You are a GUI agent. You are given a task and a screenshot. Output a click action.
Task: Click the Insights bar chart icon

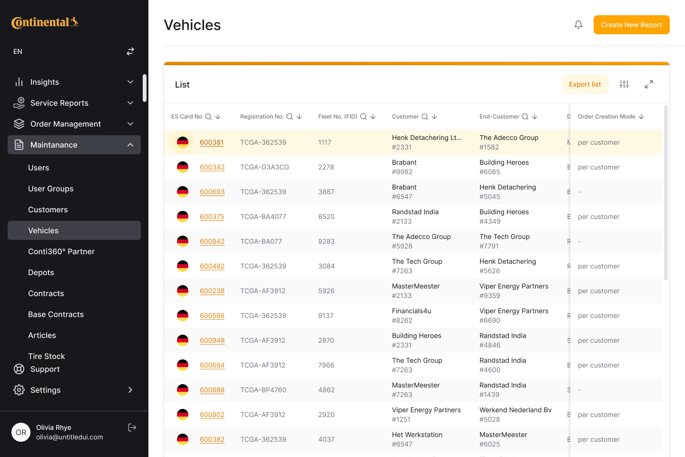click(x=19, y=82)
